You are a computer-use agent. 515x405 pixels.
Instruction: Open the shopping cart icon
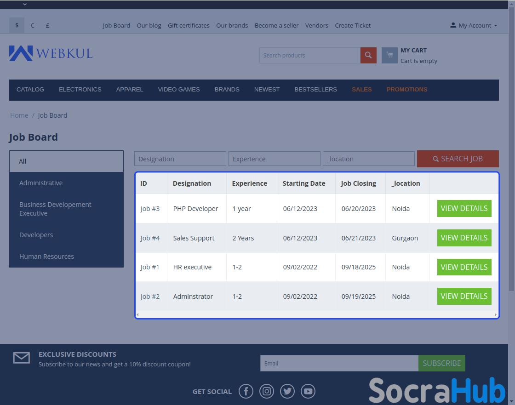pyautogui.click(x=389, y=55)
